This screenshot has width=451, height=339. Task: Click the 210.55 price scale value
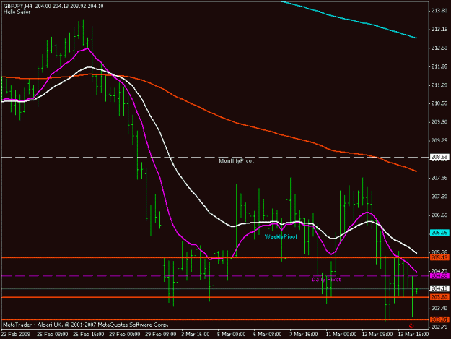click(439, 103)
